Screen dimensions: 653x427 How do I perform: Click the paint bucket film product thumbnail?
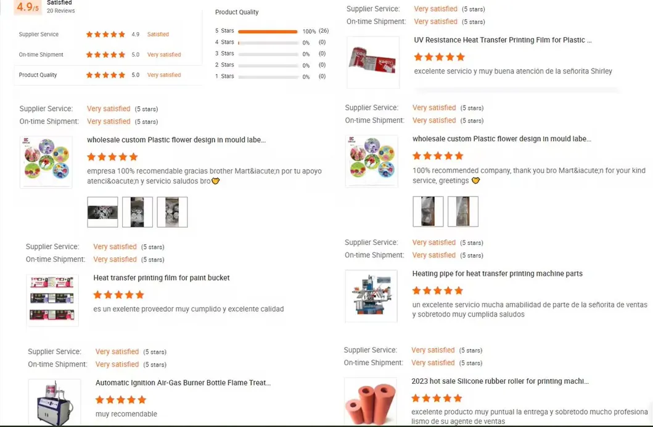52,300
